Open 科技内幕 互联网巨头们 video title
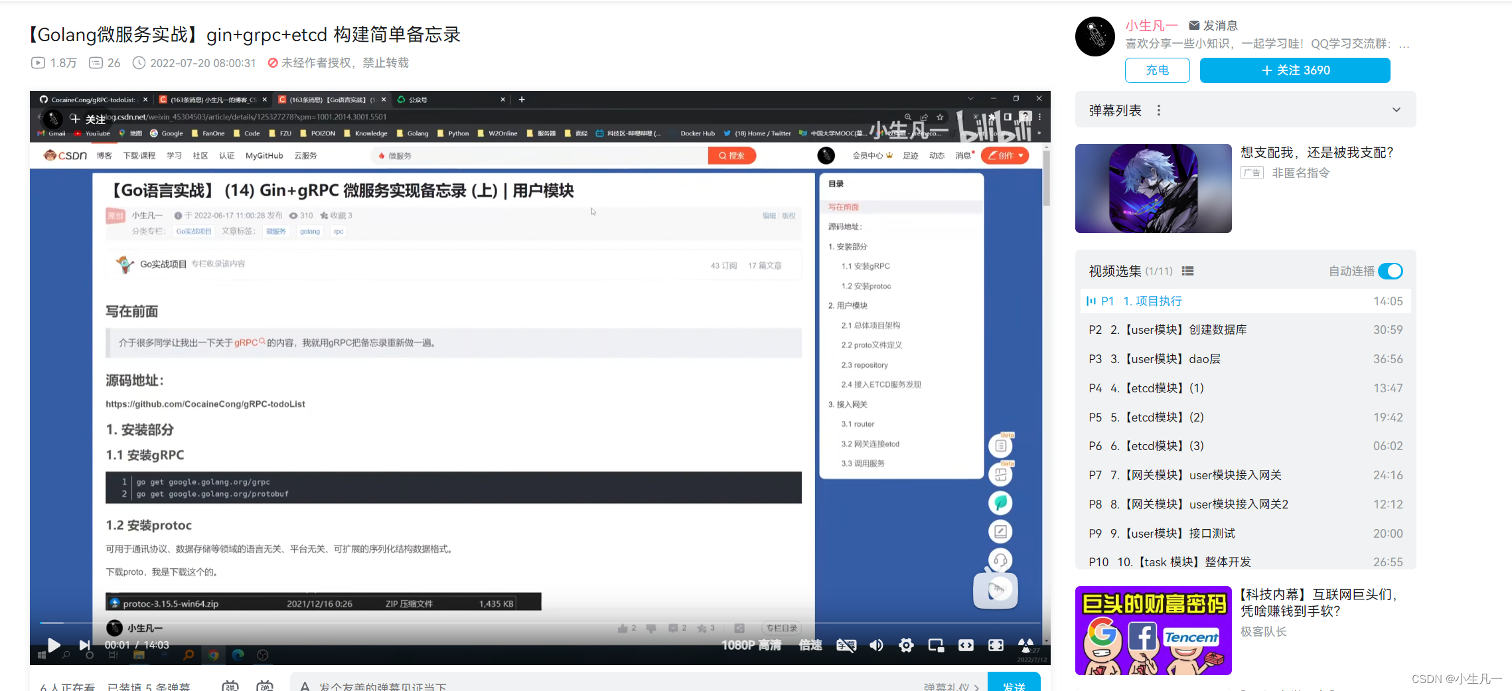The height and width of the screenshot is (691, 1512). [x=1320, y=603]
